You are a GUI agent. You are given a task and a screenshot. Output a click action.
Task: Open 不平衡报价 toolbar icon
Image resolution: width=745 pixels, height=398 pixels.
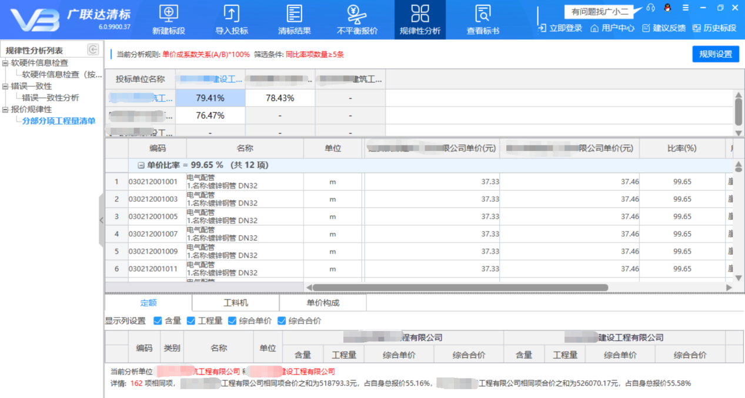tap(357, 14)
